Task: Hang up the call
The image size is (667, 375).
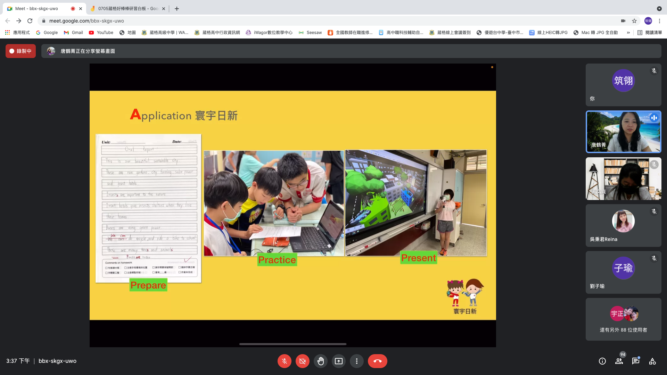Action: point(377,361)
